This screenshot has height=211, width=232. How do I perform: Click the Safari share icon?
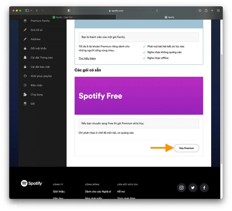206,11
